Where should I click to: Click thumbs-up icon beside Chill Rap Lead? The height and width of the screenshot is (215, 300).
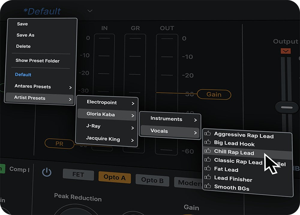coord(207,151)
